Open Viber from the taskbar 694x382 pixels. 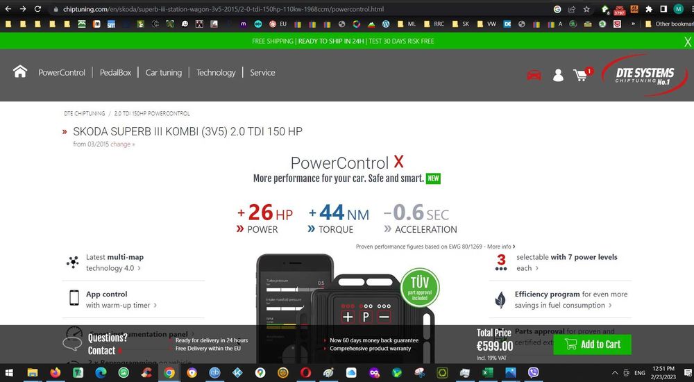(x=533, y=373)
